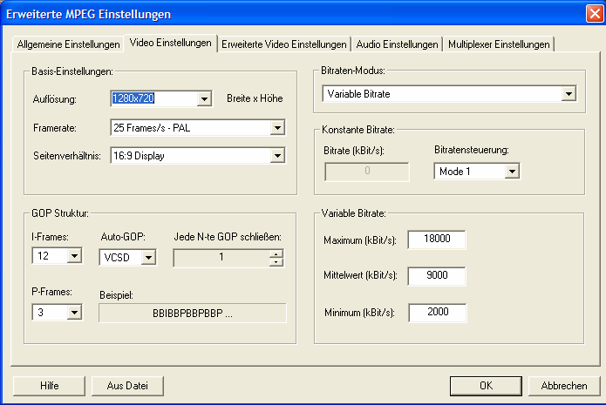
Task: Open the Erweiterte Video Einstellungen tab
Action: pyautogui.click(x=283, y=44)
